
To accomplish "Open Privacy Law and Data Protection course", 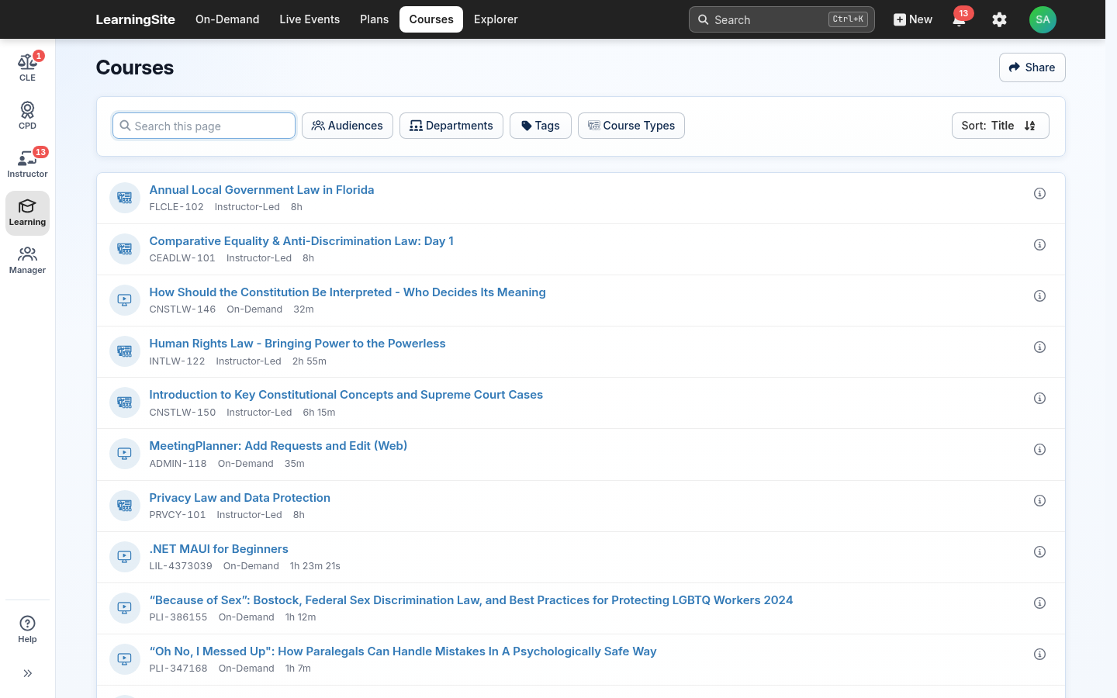I will [x=240, y=498].
